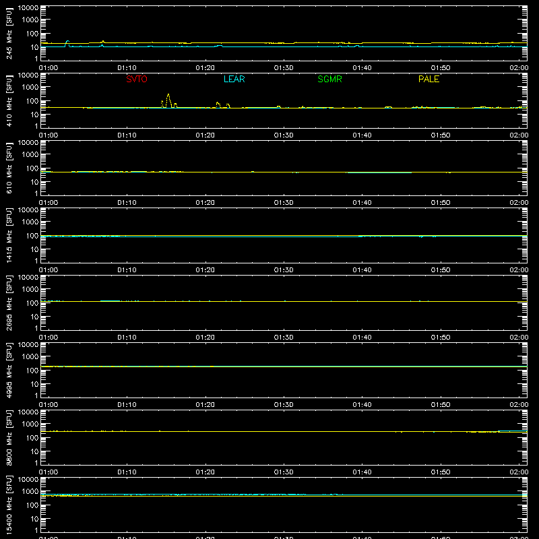Viewport: 539px width, 539px height.
Task: Select the 8800 MHz [SFU] axis title
Action: pos(9,437)
